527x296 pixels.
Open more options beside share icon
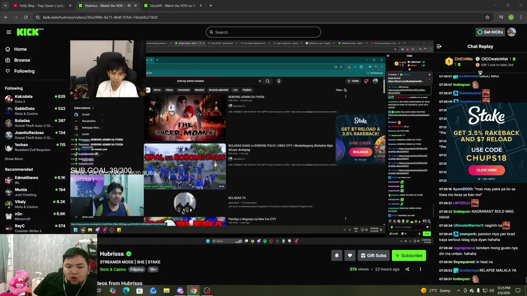click(420, 269)
